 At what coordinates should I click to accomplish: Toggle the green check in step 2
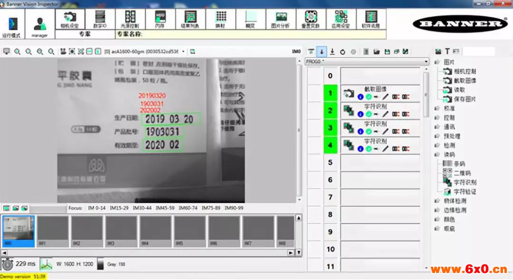[x=369, y=114]
